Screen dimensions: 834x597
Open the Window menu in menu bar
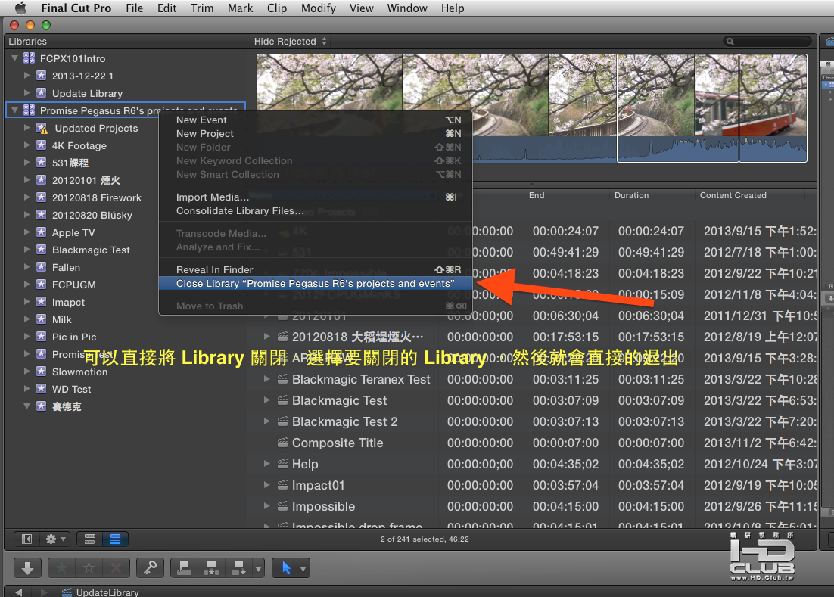coord(407,8)
